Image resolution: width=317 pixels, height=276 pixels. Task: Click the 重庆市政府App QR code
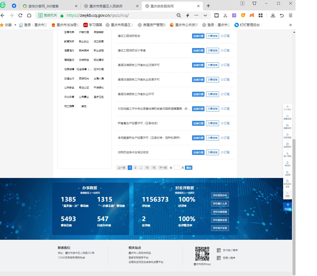(202, 253)
